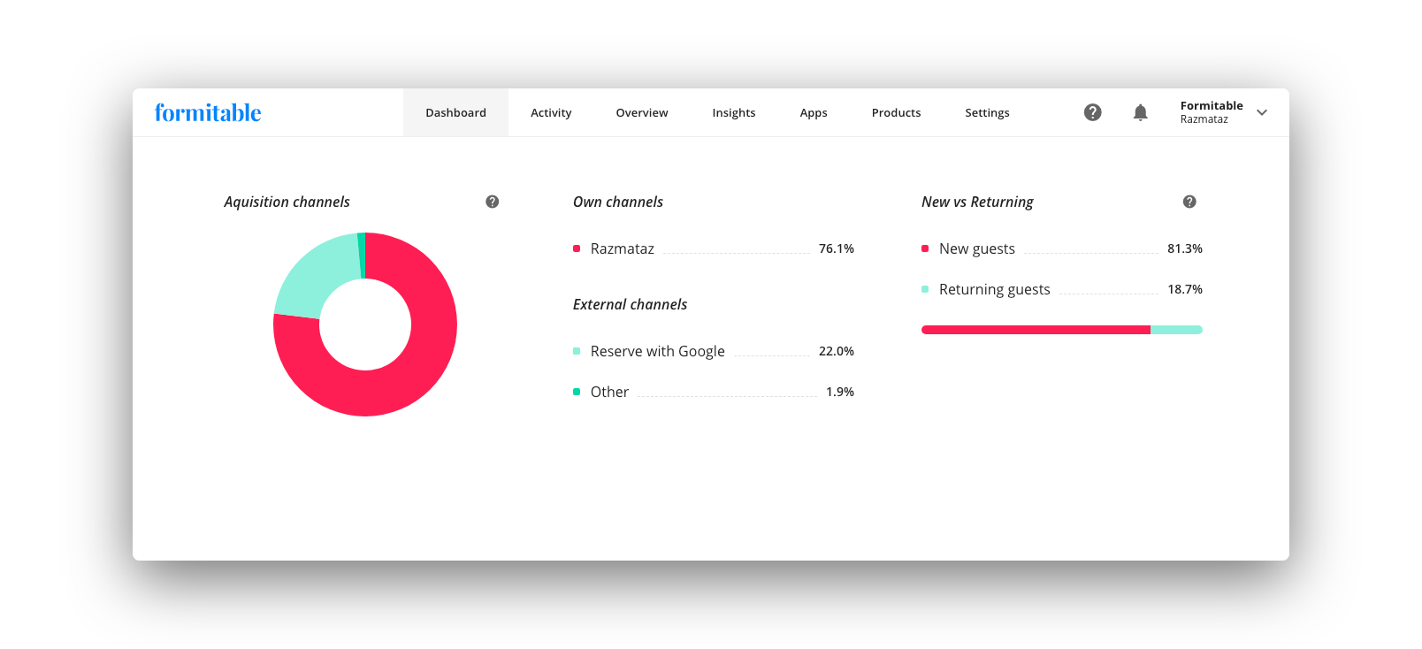Select the Razmataz channel label
The image size is (1422, 649).
(x=623, y=248)
